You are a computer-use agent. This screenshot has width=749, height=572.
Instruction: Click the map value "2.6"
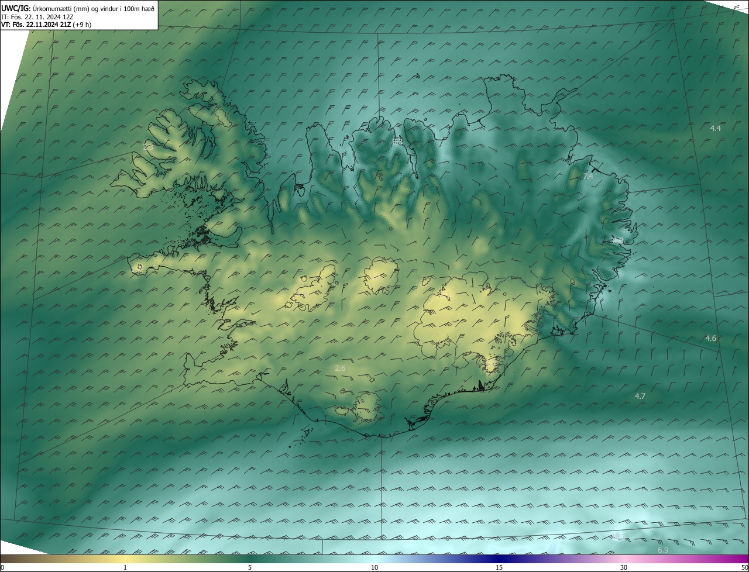click(340, 368)
